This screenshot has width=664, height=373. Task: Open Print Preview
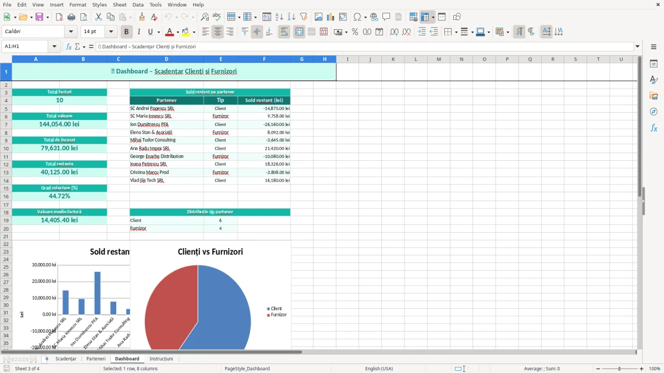[x=84, y=17]
